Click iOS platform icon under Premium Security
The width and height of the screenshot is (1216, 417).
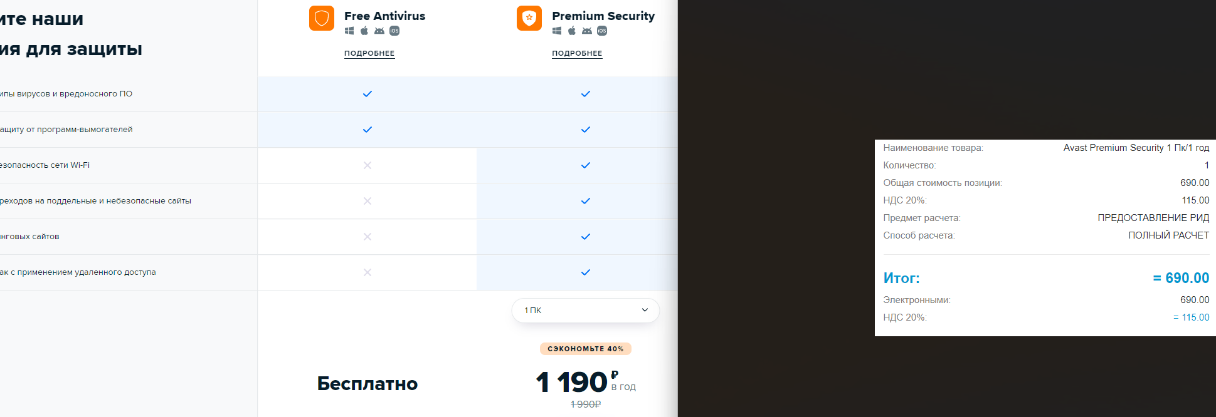(x=602, y=31)
